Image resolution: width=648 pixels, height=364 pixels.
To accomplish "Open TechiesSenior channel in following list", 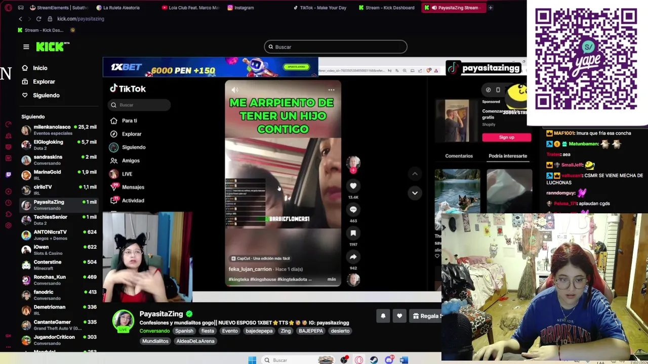I will click(59, 220).
